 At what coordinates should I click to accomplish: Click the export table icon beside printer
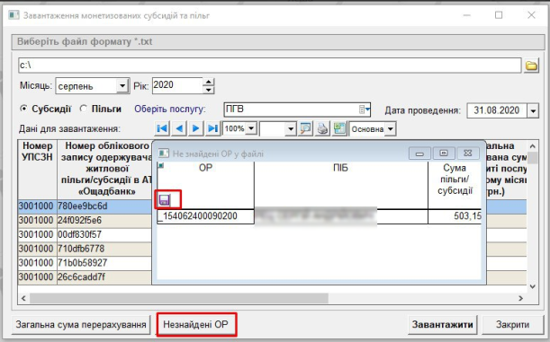click(339, 128)
